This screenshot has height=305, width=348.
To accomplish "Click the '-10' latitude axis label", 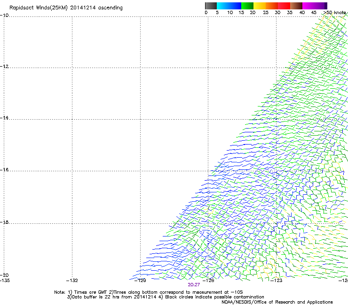I will click(4, 15).
